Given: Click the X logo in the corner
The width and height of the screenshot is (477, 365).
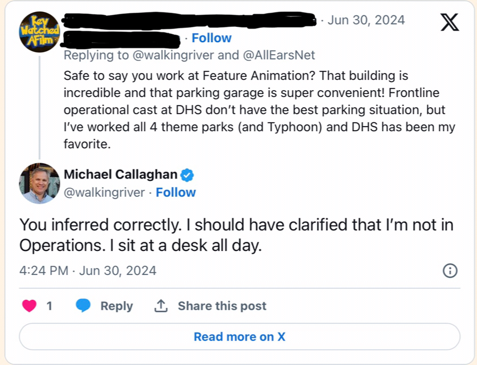Looking at the screenshot, I should [450, 22].
